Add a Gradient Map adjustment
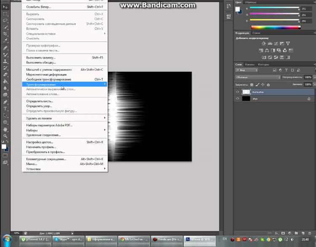The width and height of the screenshot is (316, 247). coord(288,57)
